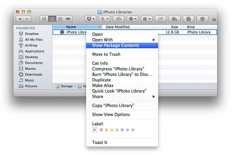The height and width of the screenshot is (155, 232).
Task: Apply the yellow label color
Action: point(112,130)
